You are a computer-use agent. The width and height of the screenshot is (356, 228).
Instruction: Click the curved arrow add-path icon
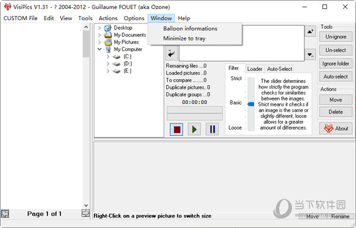171,53
